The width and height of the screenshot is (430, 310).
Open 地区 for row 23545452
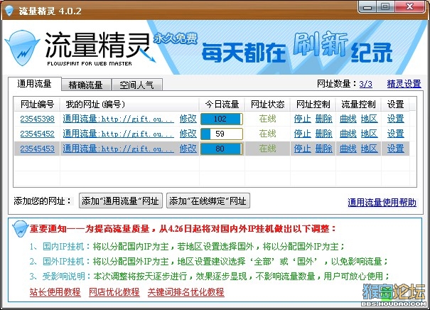(369, 134)
